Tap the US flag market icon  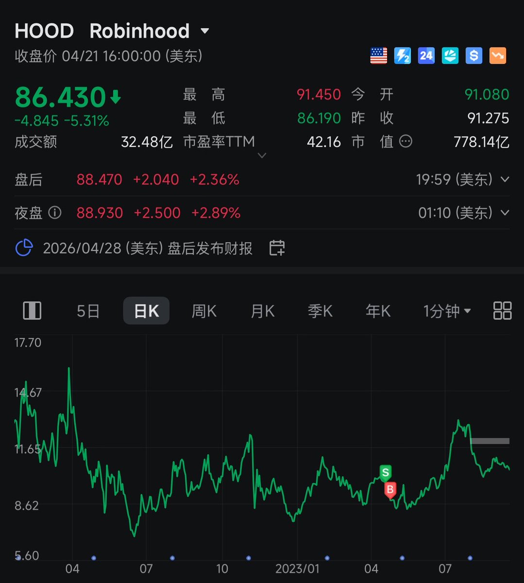pyautogui.click(x=379, y=56)
